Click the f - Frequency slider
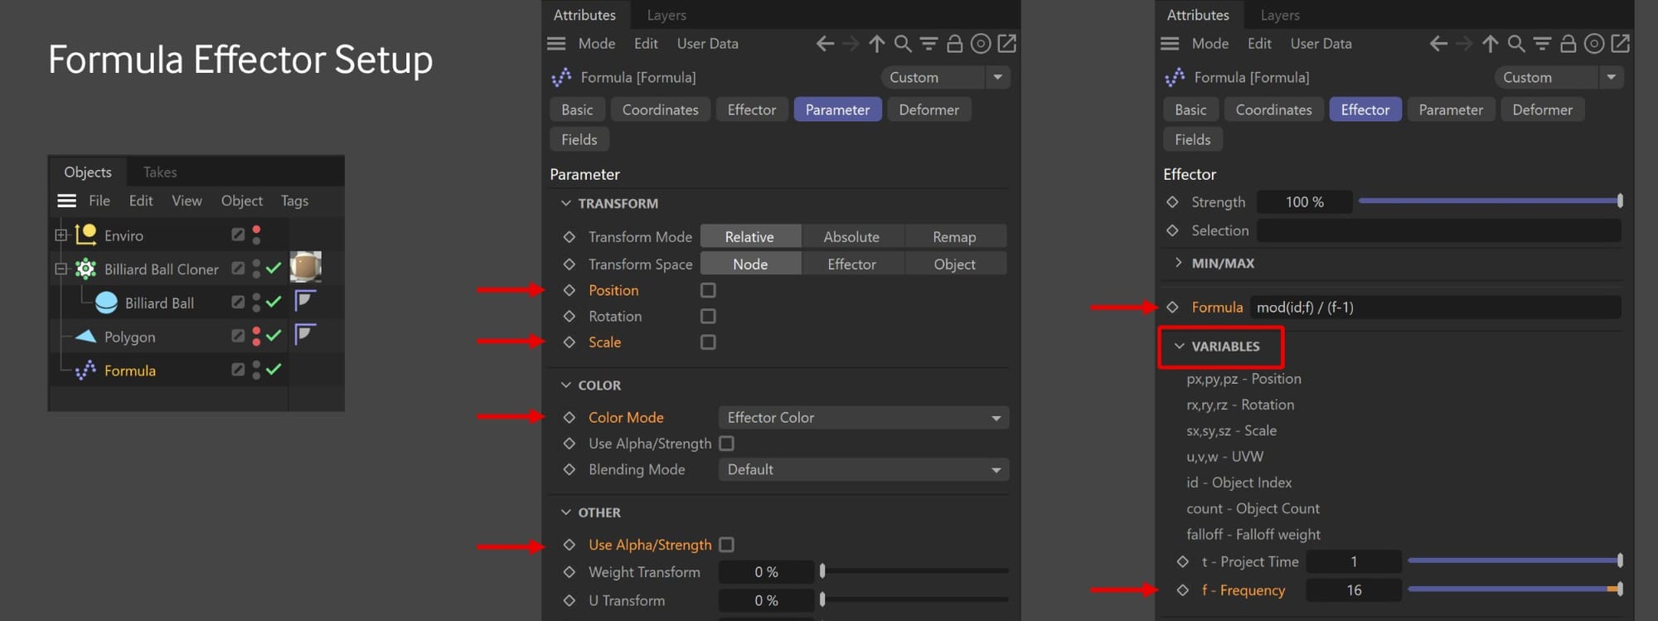The image size is (1658, 621). click(1515, 589)
